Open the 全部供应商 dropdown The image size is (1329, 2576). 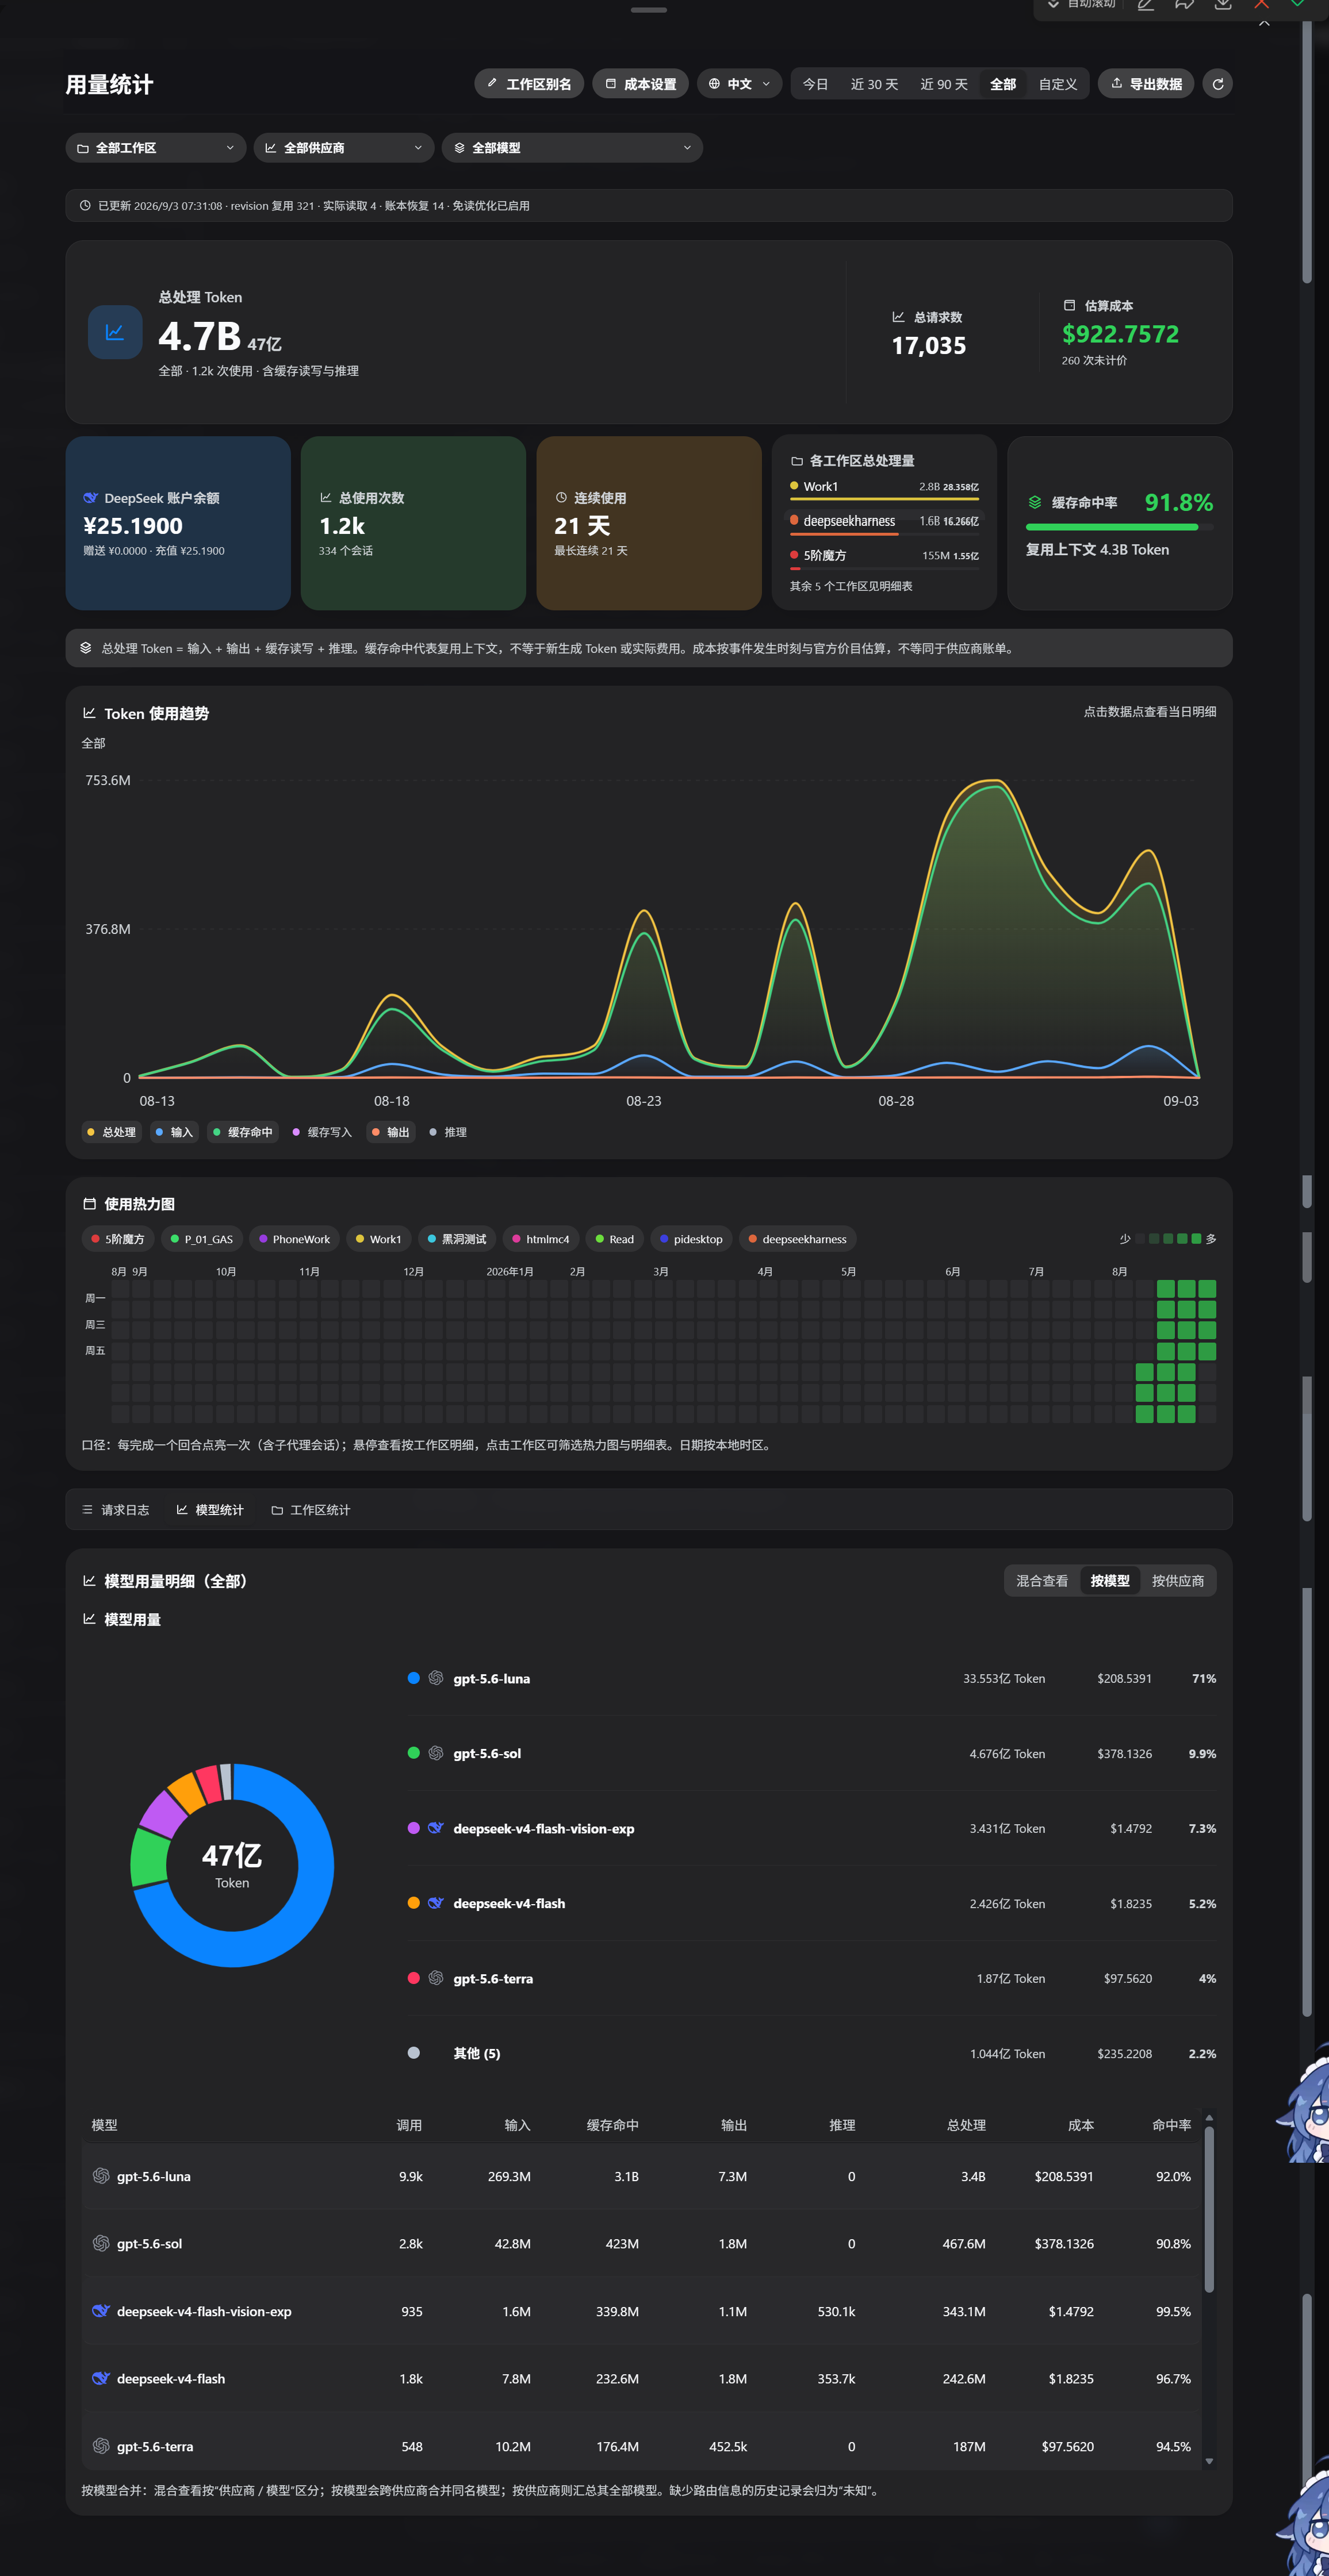pos(344,148)
